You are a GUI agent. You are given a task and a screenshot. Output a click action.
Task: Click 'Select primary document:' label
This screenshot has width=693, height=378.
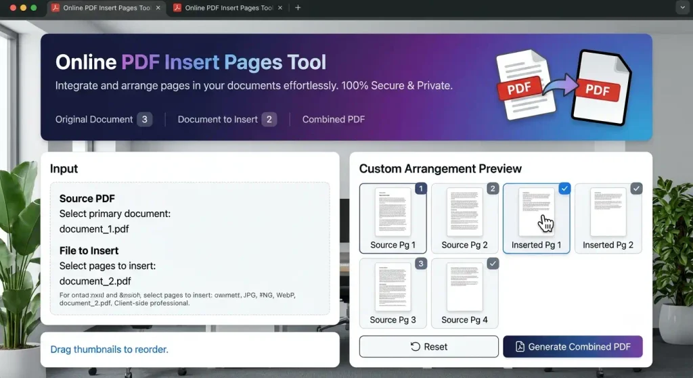(x=115, y=214)
